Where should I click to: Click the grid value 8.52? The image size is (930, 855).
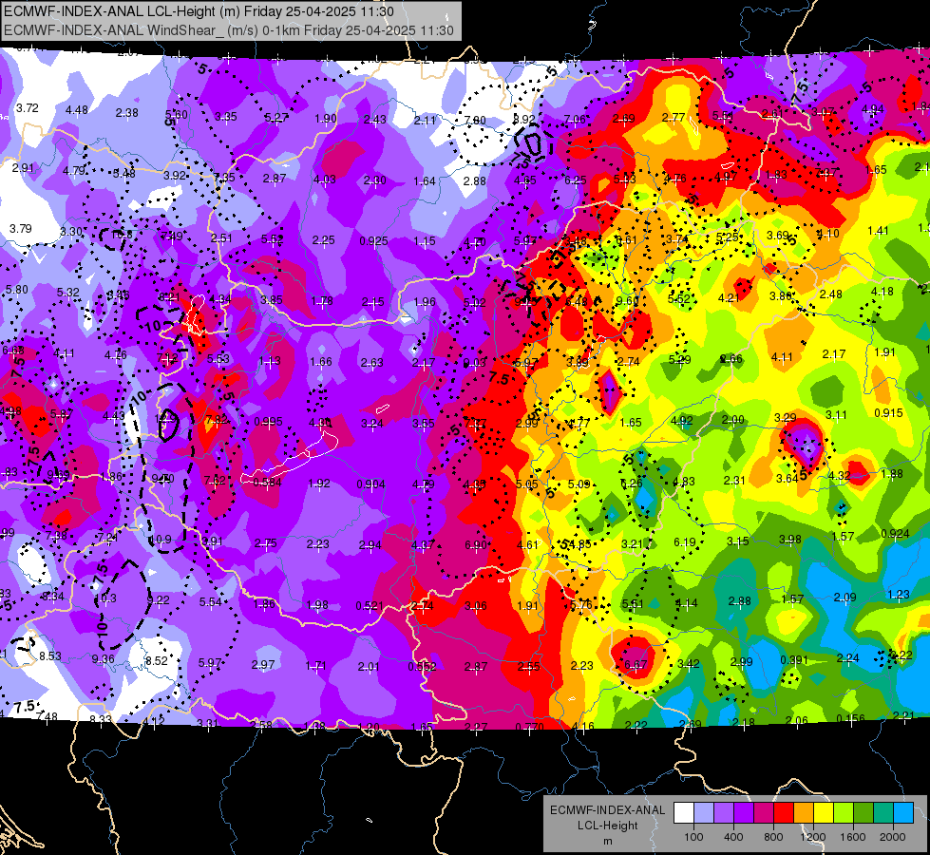click(x=157, y=661)
